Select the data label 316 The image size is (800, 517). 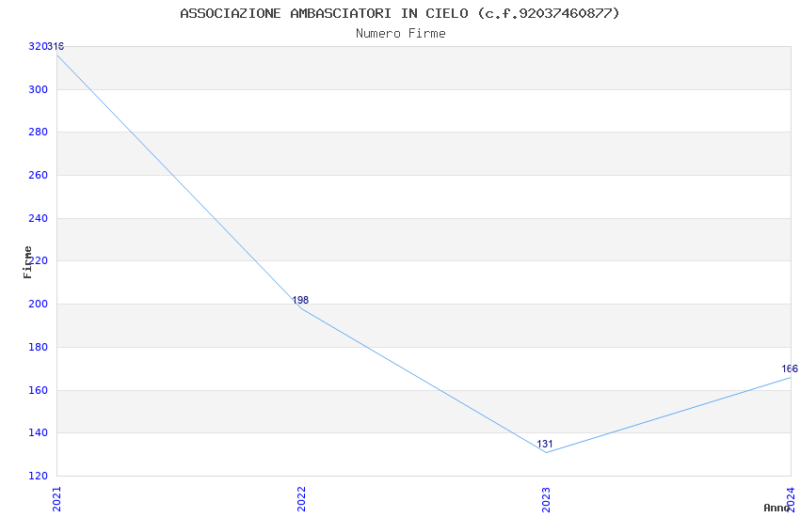click(56, 46)
